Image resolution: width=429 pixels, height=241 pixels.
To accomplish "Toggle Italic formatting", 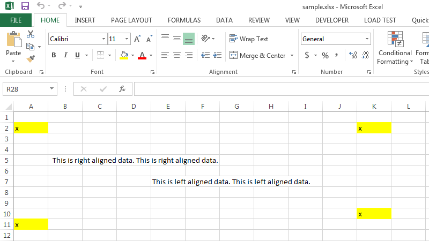I will click(x=66, y=55).
